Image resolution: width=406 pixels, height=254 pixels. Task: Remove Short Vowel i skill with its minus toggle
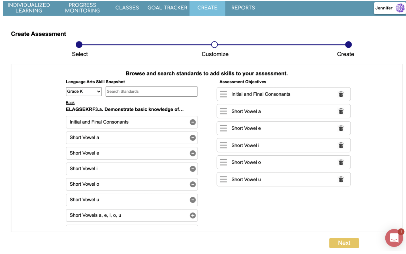(x=192, y=169)
